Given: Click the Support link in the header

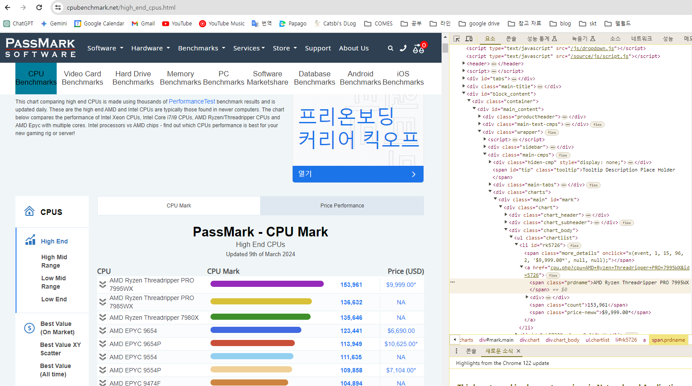Looking at the screenshot, I should click(x=318, y=48).
